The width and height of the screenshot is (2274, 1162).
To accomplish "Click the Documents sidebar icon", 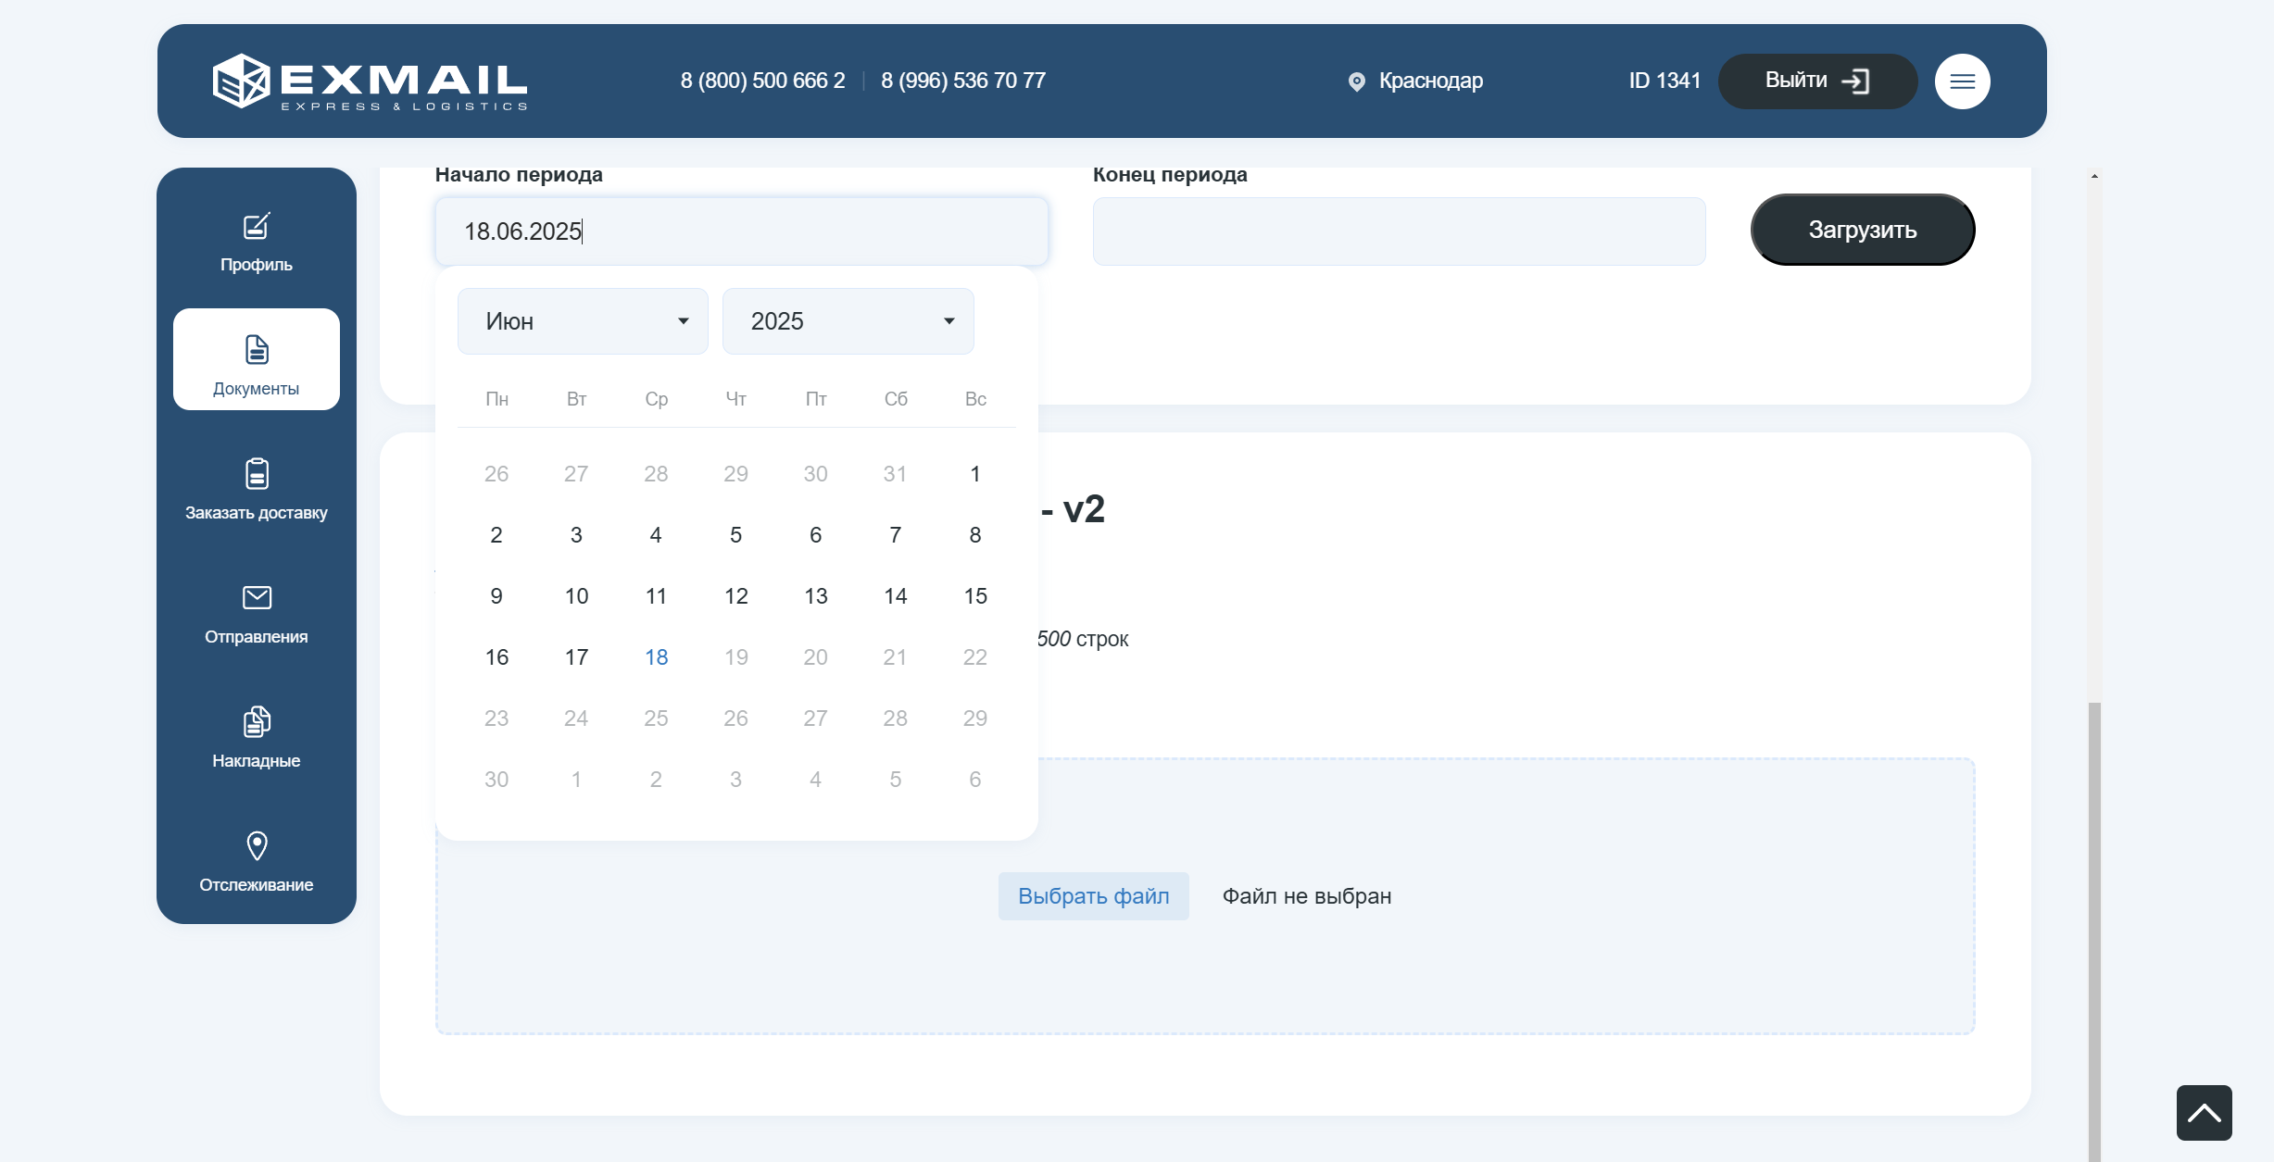I will click(x=257, y=351).
